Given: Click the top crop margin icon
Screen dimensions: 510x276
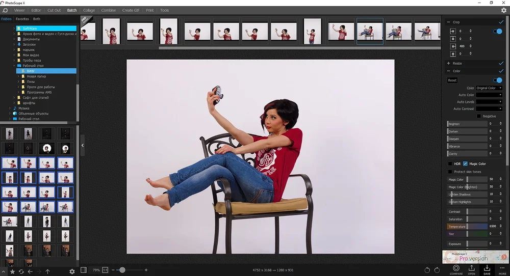Looking at the screenshot, I should tap(453, 39).
